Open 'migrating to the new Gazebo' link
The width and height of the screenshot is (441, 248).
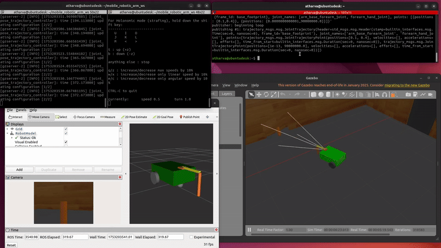[x=407, y=85]
